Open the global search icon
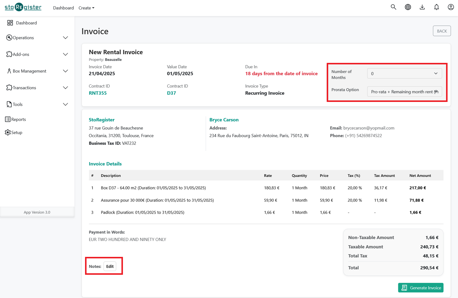458x298 pixels. click(x=393, y=7)
